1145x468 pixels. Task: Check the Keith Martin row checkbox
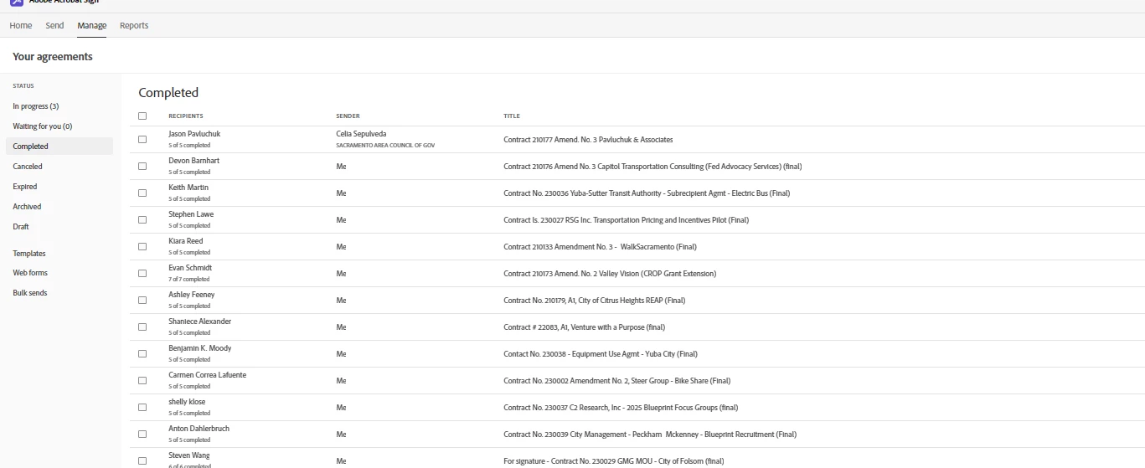point(142,193)
